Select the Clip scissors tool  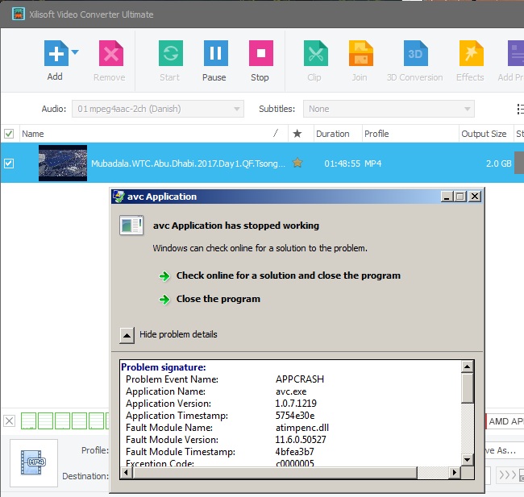(x=316, y=53)
